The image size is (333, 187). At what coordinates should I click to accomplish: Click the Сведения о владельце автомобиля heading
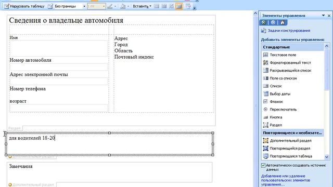[x=66, y=20]
